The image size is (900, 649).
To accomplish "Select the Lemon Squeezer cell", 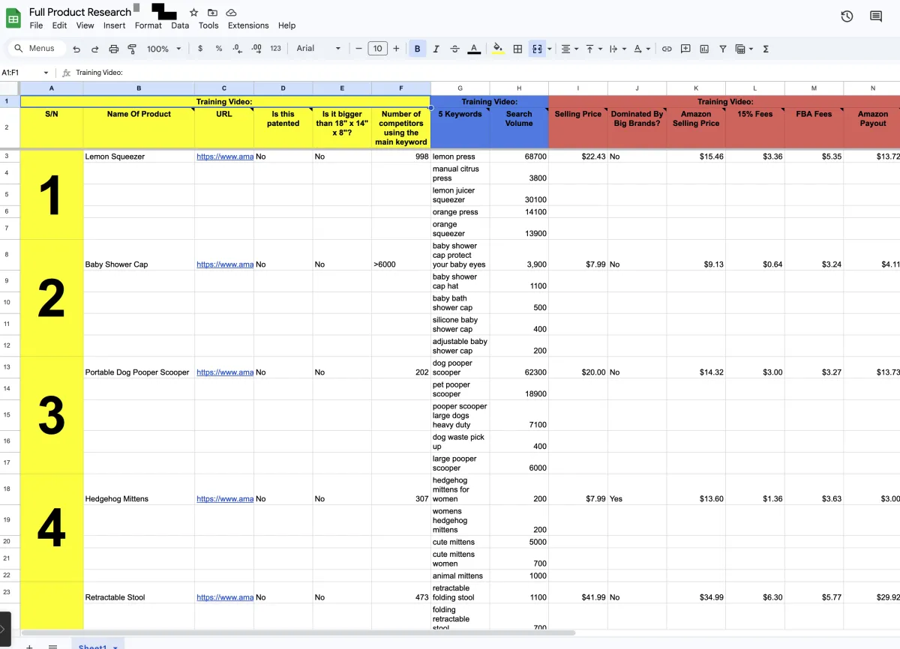I will pyautogui.click(x=139, y=157).
